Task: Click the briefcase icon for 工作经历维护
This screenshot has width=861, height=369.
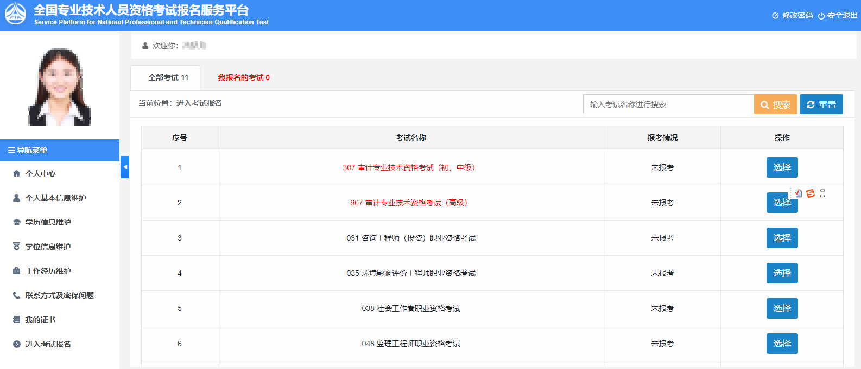Action: point(16,271)
